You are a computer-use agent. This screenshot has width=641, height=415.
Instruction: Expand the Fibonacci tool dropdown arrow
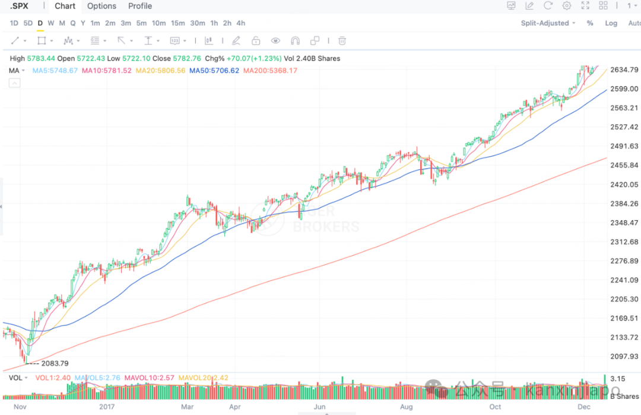pos(105,41)
